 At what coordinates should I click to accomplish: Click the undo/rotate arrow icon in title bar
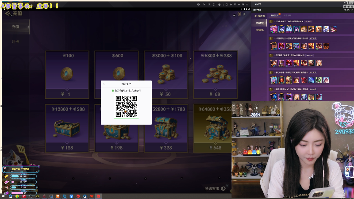(x=204, y=4)
